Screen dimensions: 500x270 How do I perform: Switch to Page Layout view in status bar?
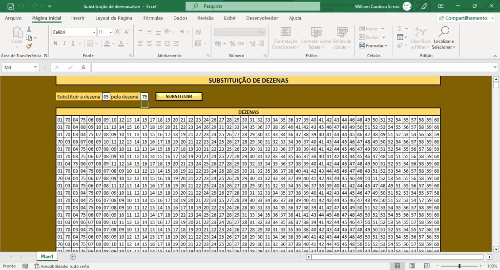click(x=412, y=266)
